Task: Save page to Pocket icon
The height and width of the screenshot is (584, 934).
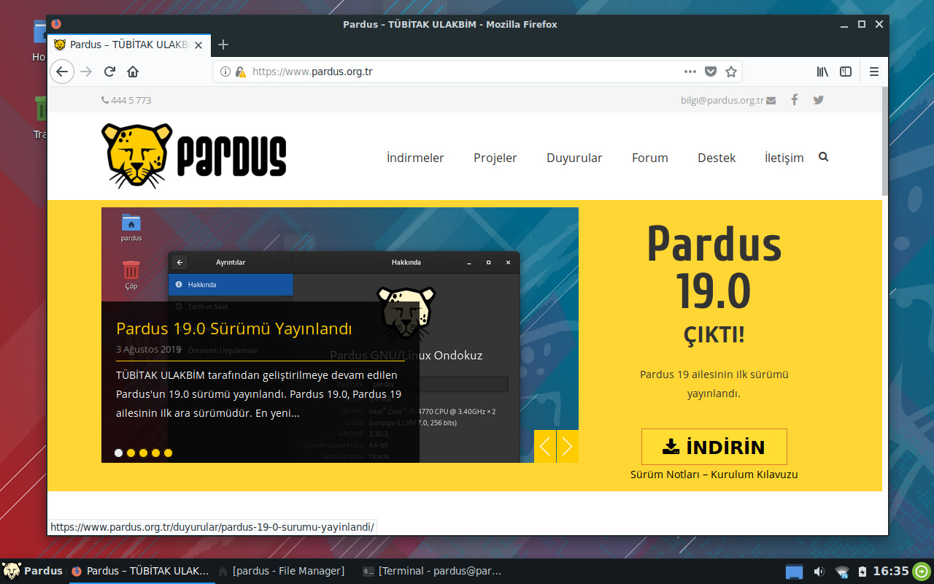Action: tap(710, 72)
